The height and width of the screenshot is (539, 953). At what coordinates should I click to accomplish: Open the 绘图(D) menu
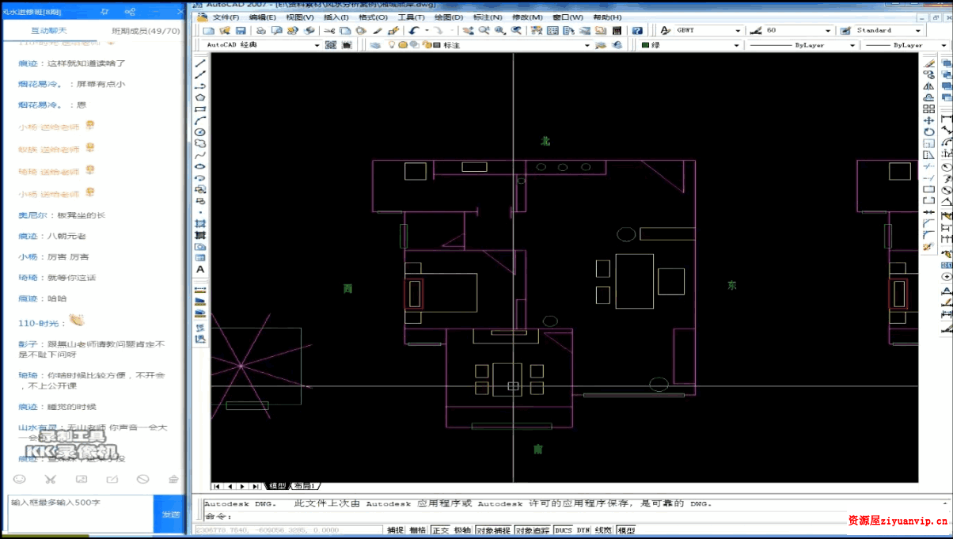point(449,17)
